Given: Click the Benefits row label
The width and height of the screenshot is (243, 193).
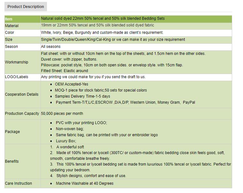Looking at the screenshot, I should [11, 161].
